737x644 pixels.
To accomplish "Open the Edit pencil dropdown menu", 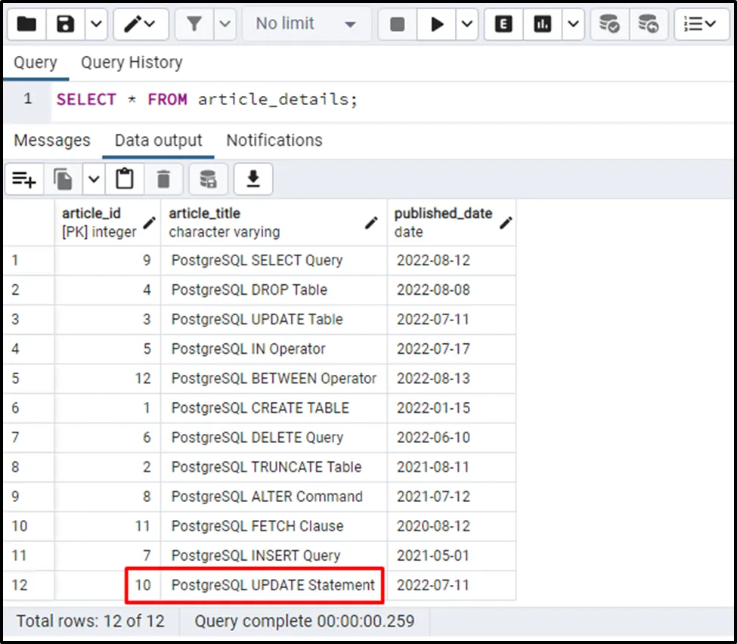I will point(141,24).
